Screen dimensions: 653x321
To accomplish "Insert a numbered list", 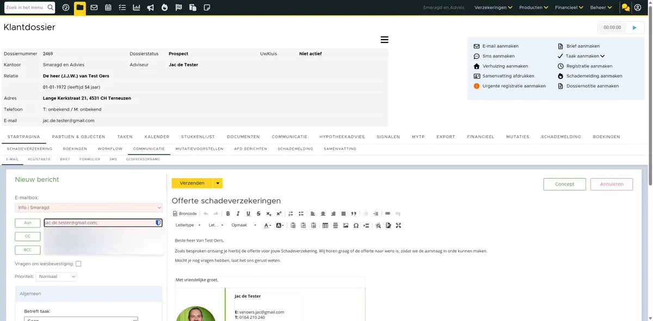I will [x=291, y=213].
